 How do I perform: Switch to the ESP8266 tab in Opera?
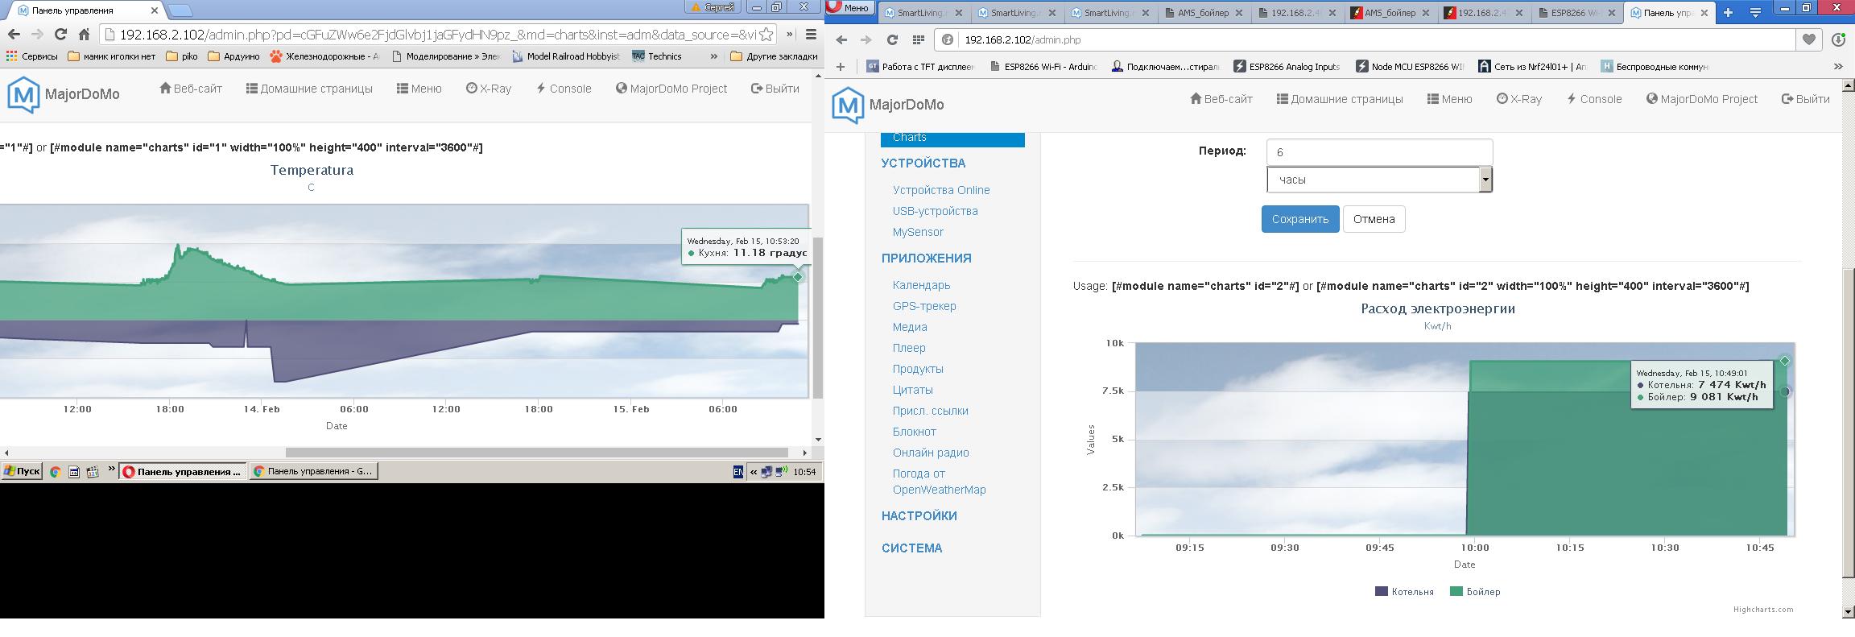click(1576, 13)
